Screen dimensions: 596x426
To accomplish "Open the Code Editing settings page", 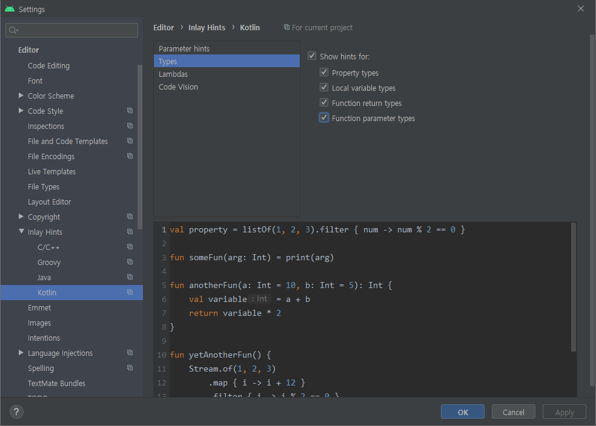I will [x=48, y=66].
